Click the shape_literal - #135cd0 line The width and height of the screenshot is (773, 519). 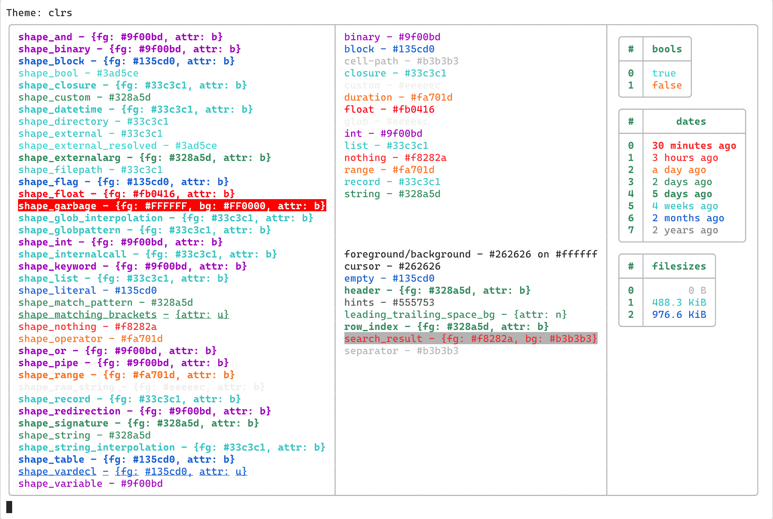[x=87, y=291]
